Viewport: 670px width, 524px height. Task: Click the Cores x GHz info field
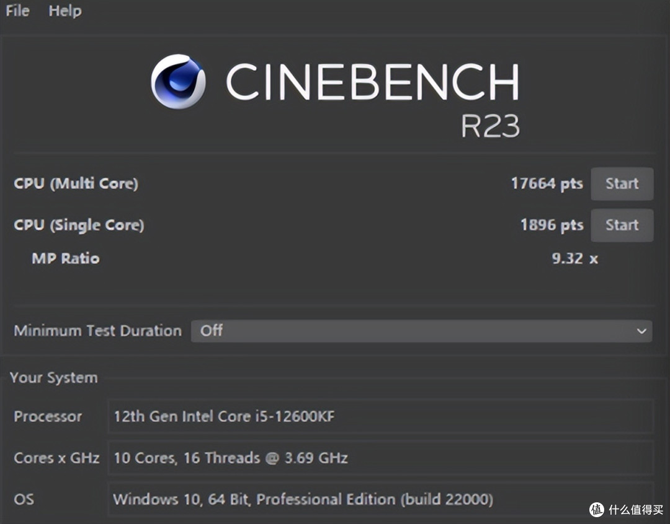coord(380,458)
